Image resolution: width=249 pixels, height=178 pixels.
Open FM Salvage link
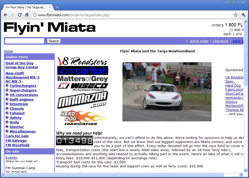pyautogui.click(x=16, y=140)
